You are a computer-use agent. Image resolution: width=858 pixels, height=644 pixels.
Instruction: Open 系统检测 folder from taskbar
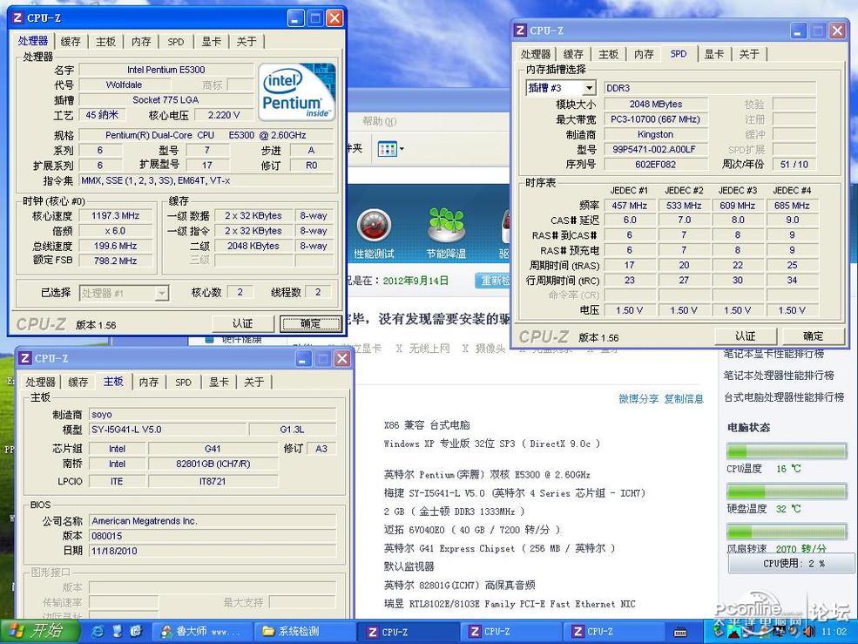click(302, 632)
